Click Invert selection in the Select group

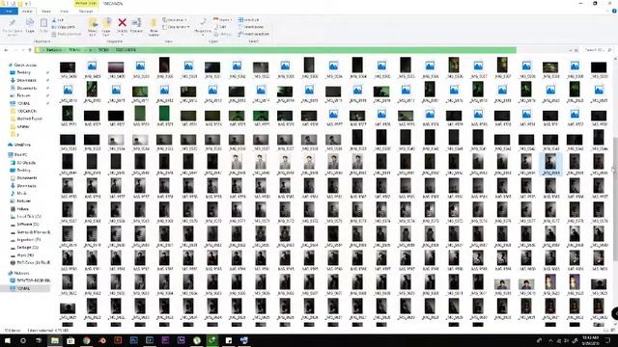[x=254, y=34]
